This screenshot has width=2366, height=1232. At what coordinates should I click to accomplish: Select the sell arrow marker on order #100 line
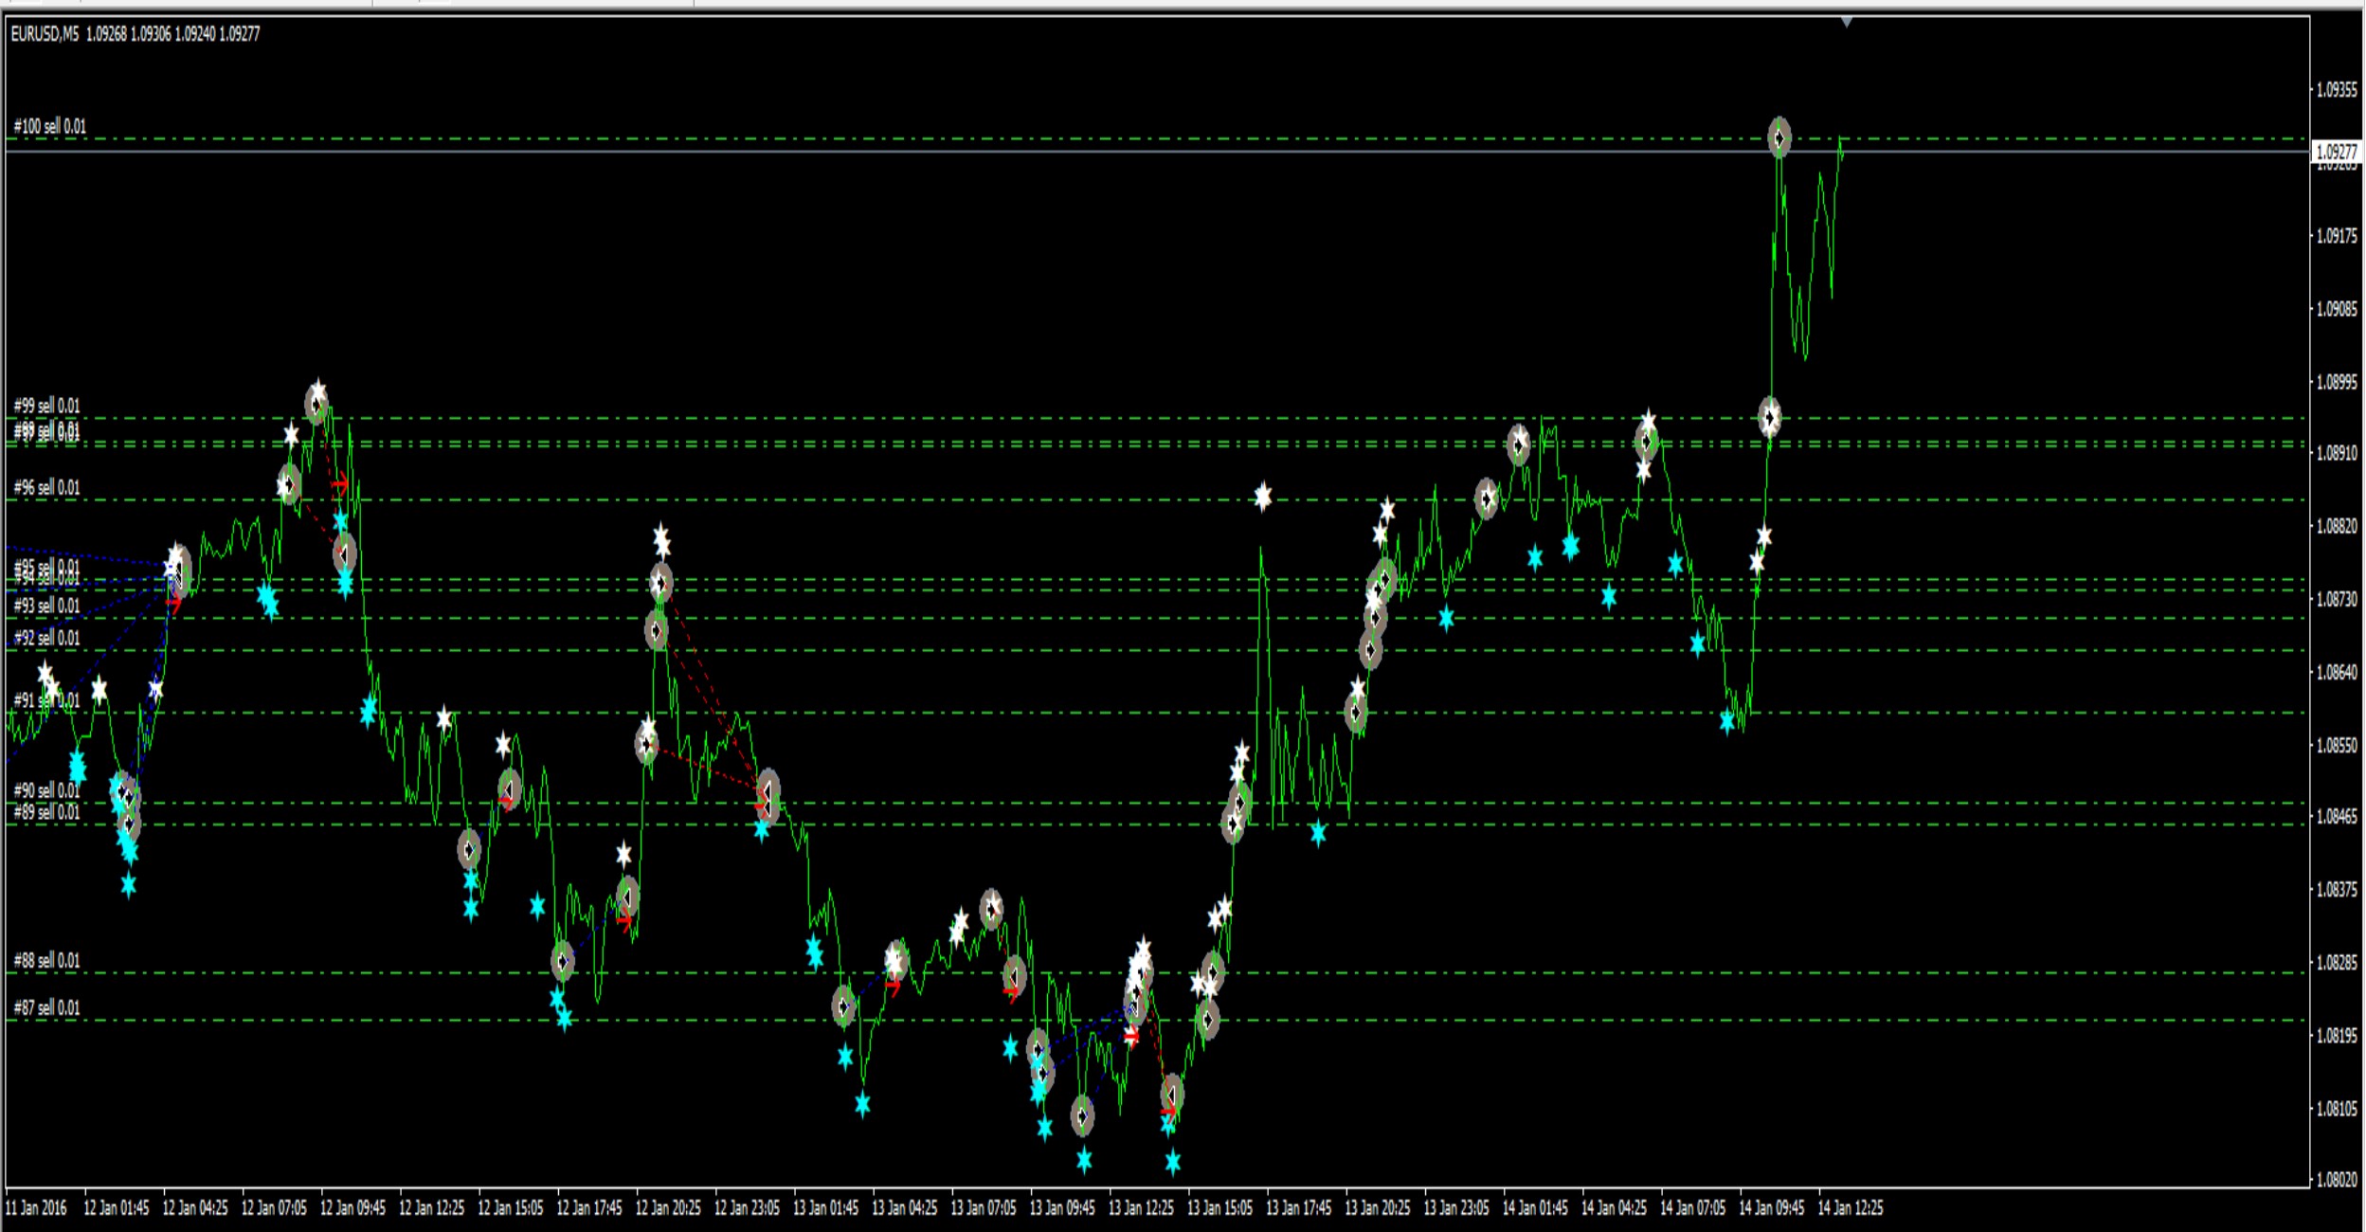pyautogui.click(x=1779, y=138)
